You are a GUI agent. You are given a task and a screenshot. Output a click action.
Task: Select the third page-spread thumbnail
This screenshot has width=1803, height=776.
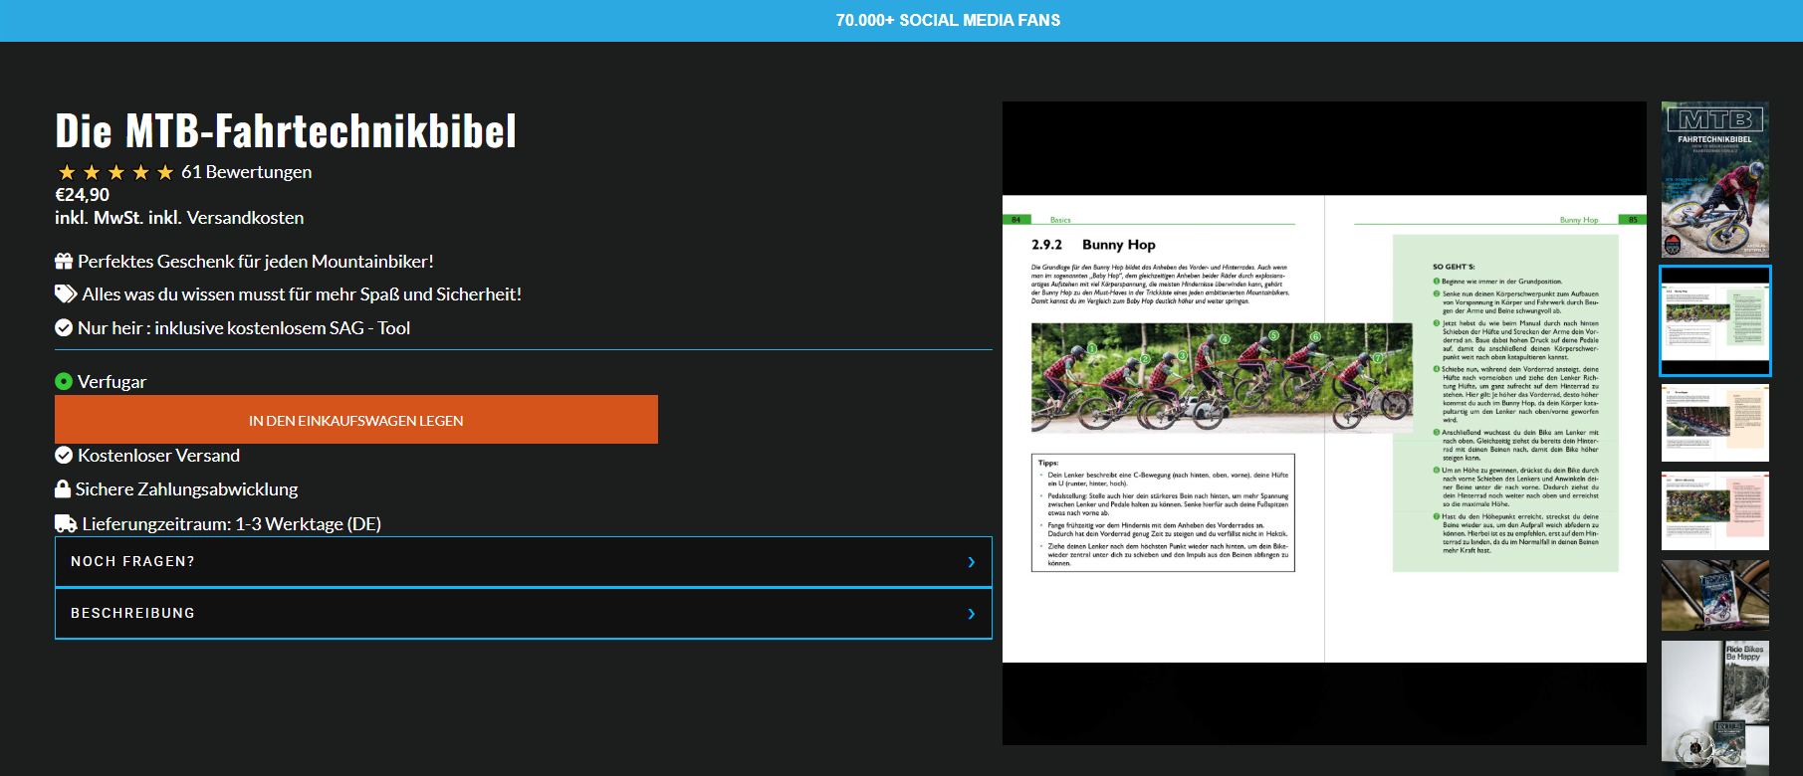tap(1715, 423)
